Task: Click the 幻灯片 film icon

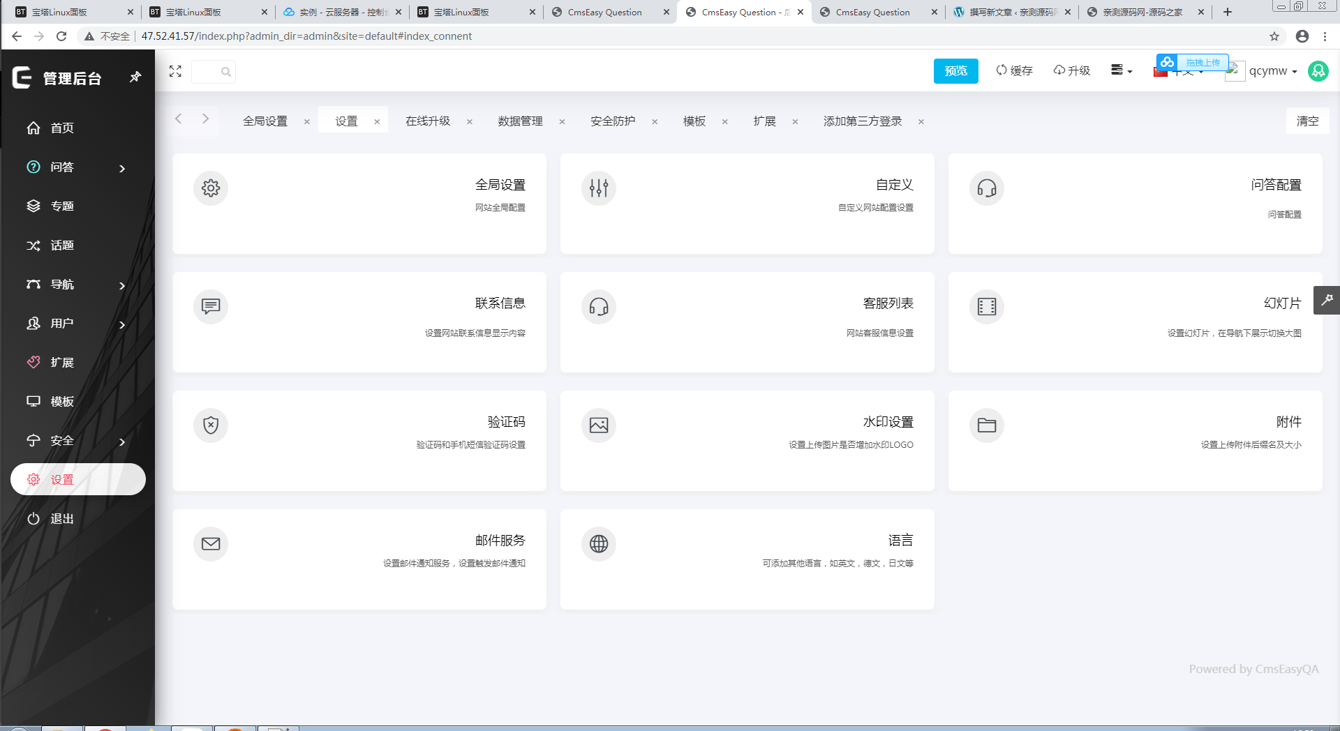Action: point(987,306)
